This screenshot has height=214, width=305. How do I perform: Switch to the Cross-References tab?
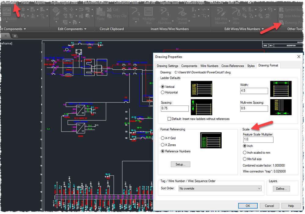(232, 66)
